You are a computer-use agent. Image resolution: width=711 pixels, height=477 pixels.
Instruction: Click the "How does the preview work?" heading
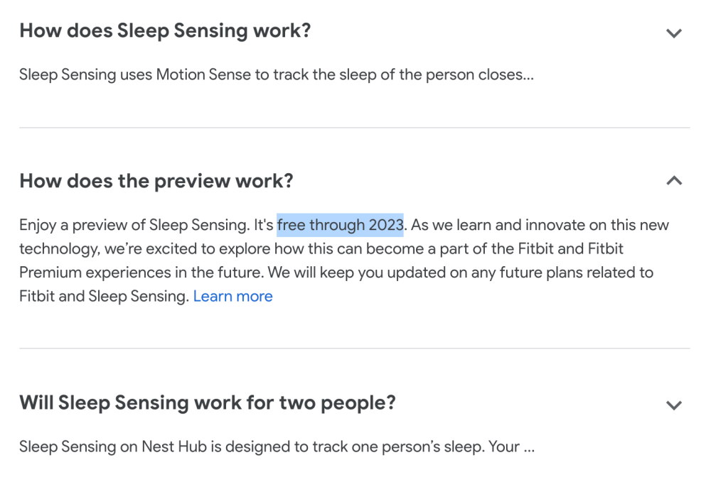[156, 181]
